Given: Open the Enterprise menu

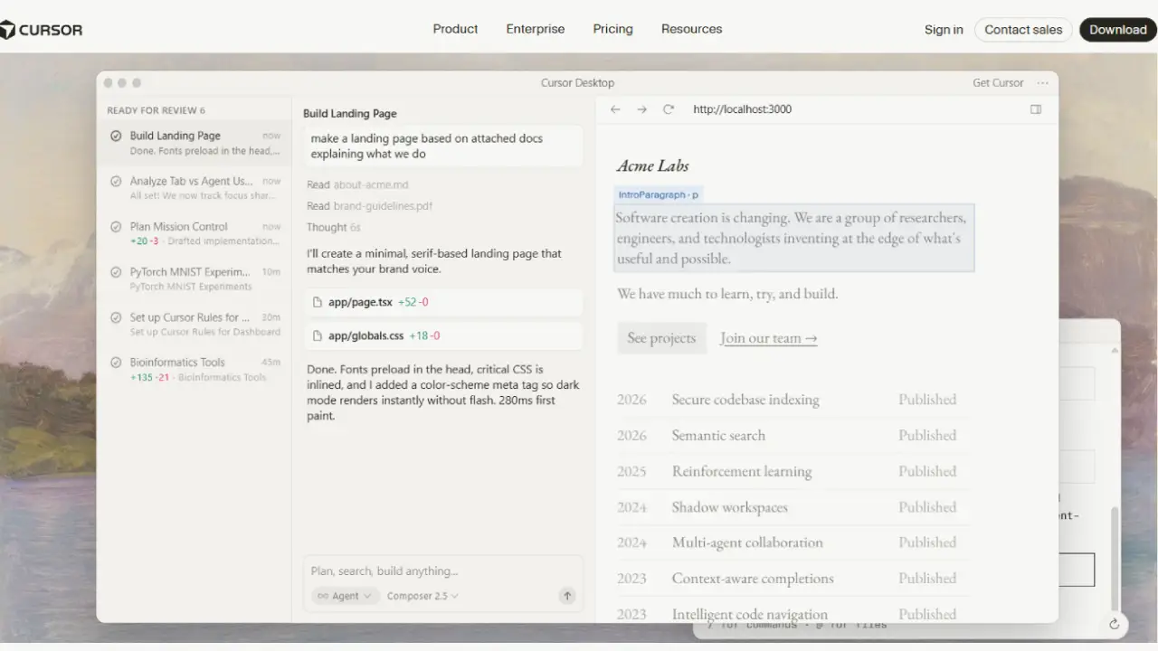Looking at the screenshot, I should pyautogui.click(x=536, y=29).
